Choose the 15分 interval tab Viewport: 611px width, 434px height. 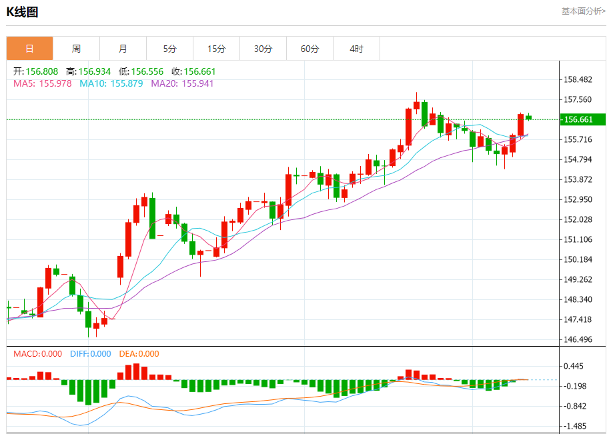point(216,49)
